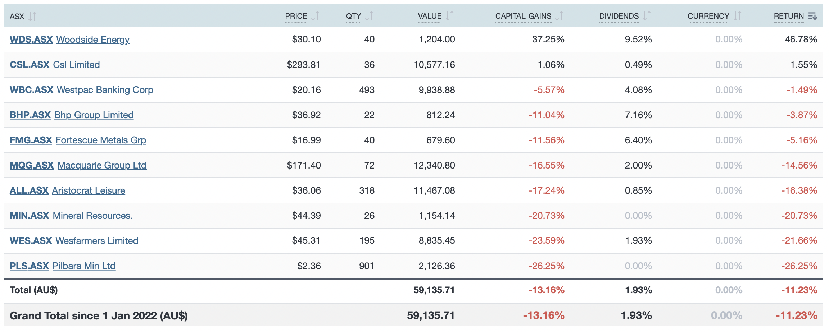Image resolution: width=829 pixels, height=332 pixels.
Task: Open Woodside Energy holding page
Action: (93, 40)
